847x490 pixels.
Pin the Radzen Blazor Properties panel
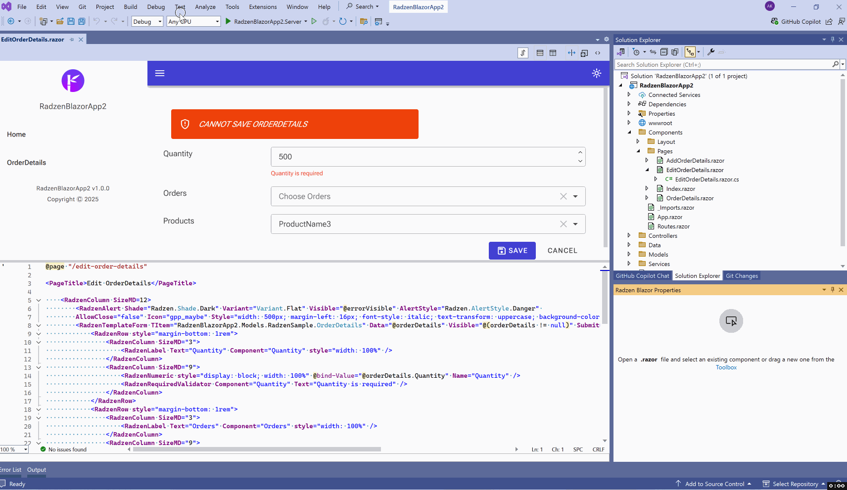(x=833, y=290)
